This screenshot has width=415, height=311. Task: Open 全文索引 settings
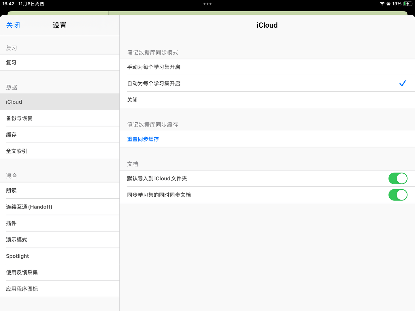(x=16, y=151)
